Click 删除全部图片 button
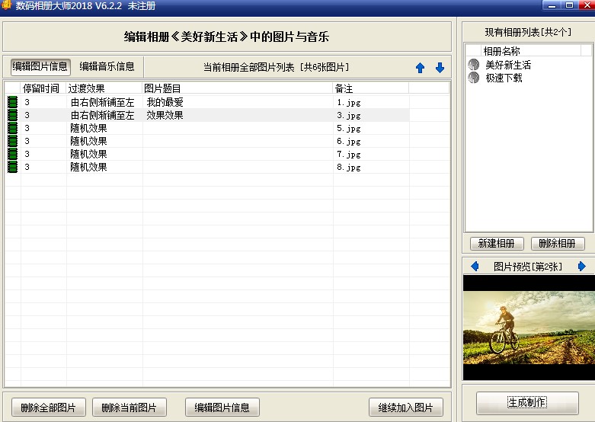The height and width of the screenshot is (422, 595). point(48,408)
